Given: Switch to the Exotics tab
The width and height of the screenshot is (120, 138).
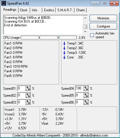Looking at the screenshot, I should click(49, 10).
